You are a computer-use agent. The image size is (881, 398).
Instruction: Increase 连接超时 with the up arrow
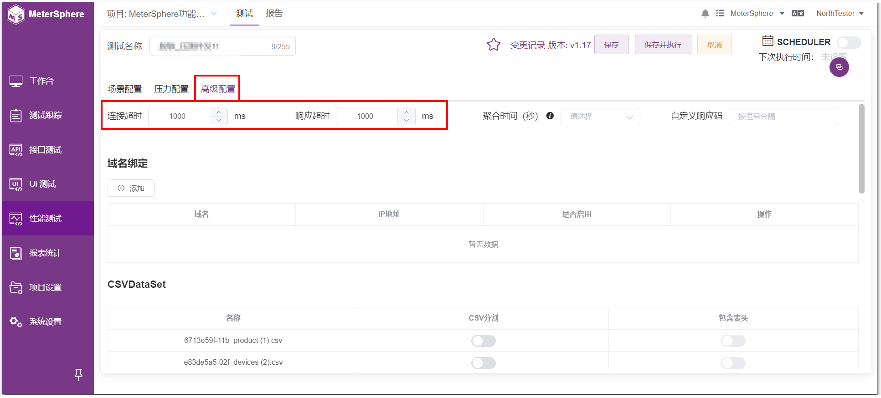(x=219, y=112)
